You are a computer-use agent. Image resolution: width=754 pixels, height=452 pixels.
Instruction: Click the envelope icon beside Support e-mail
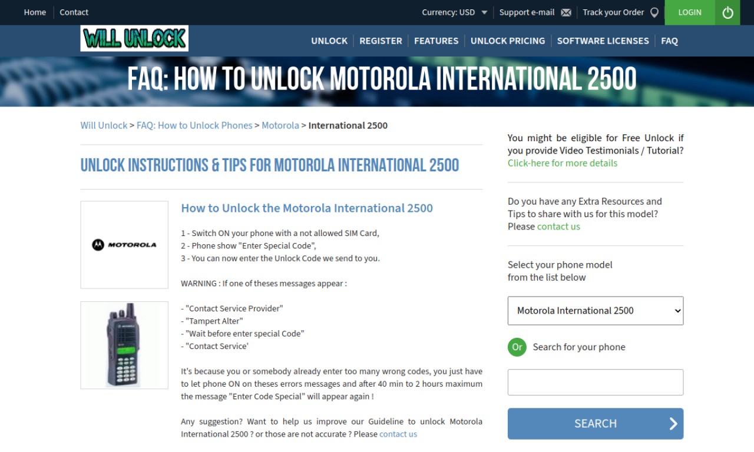point(566,12)
